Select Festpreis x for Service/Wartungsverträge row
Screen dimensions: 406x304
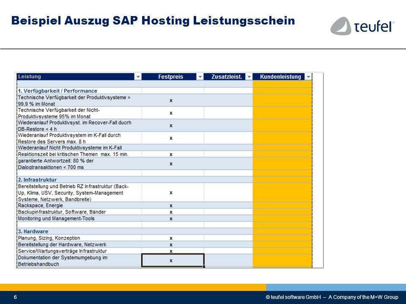pos(171,251)
